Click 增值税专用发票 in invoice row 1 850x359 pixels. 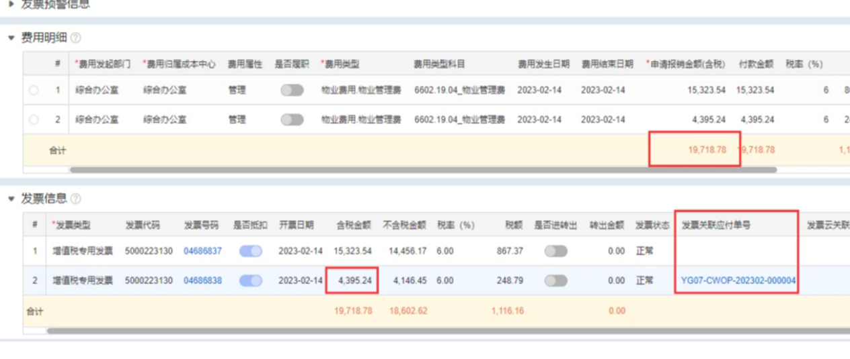83,251
